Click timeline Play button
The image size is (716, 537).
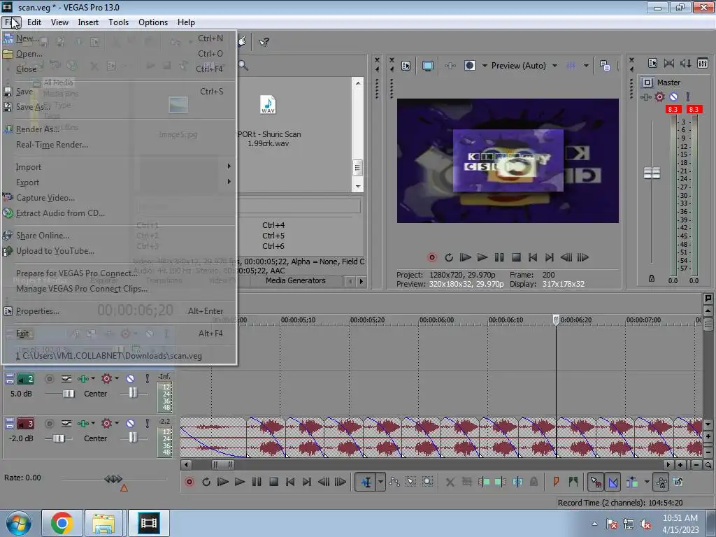point(240,482)
